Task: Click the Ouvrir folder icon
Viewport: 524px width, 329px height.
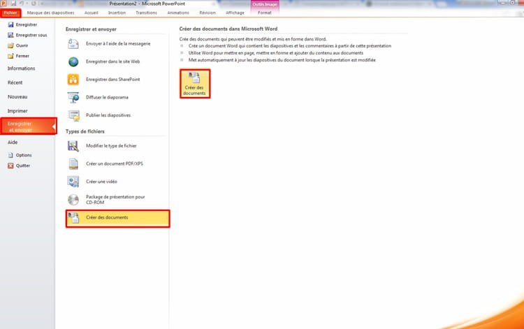Action: (10, 45)
